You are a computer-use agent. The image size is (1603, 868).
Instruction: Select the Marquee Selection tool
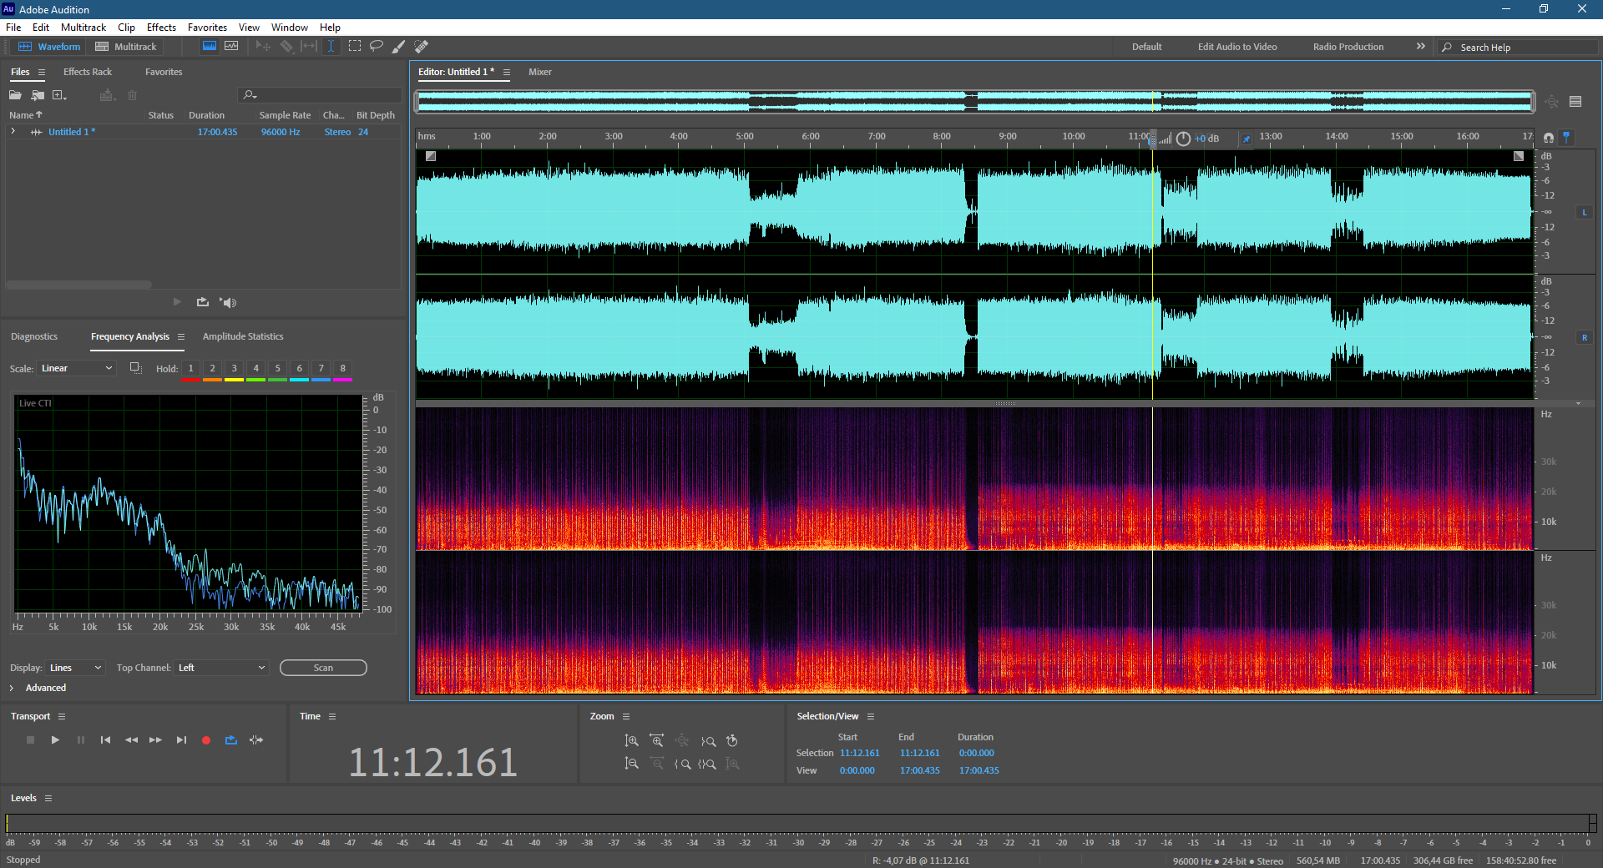(355, 47)
